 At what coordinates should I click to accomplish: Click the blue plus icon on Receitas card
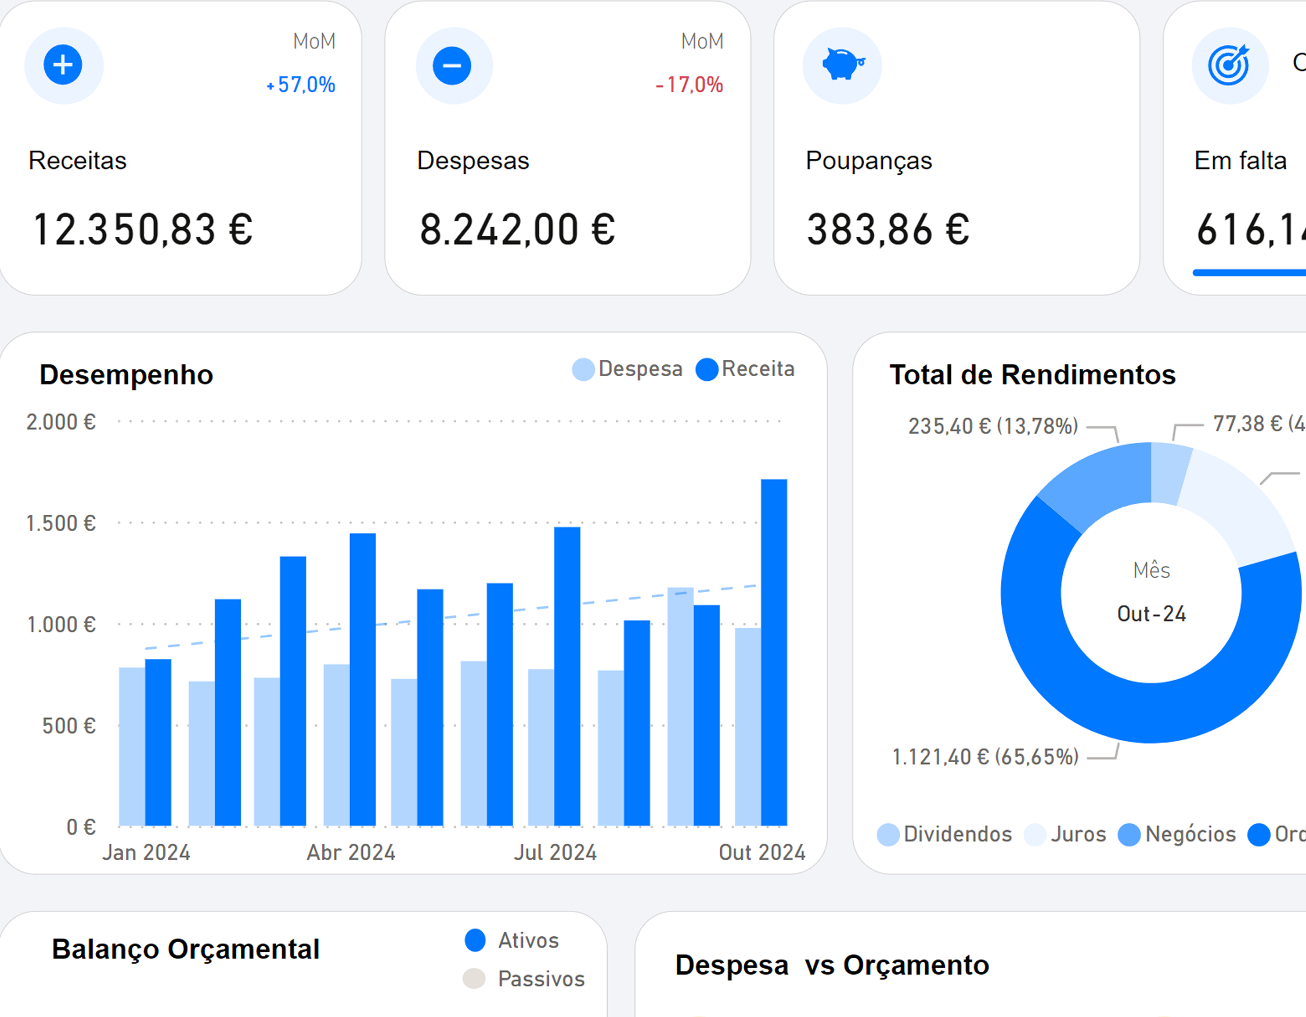tap(63, 64)
